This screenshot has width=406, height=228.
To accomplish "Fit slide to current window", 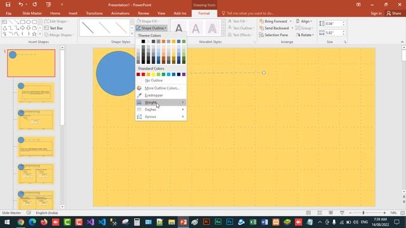I will tap(402, 213).
